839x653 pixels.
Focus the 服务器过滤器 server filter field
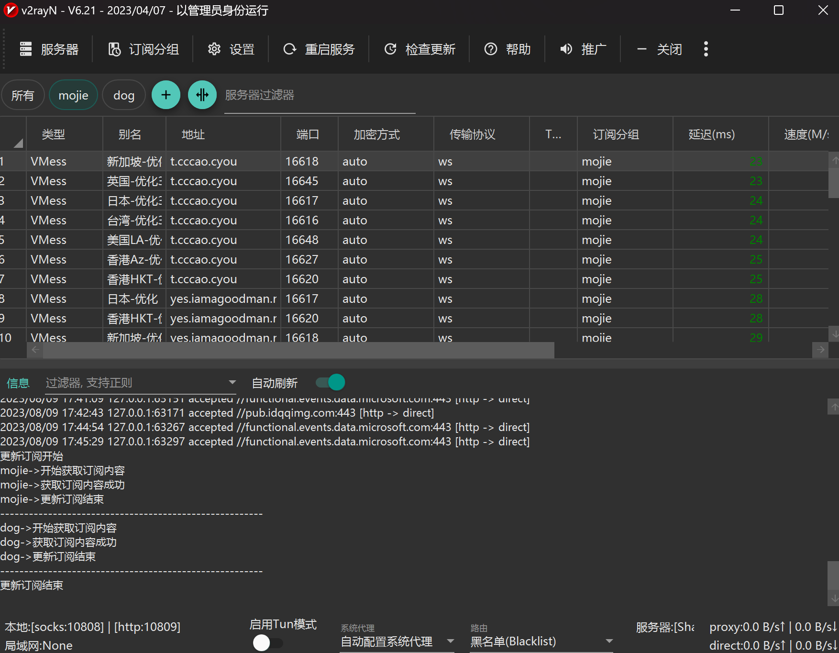point(320,95)
